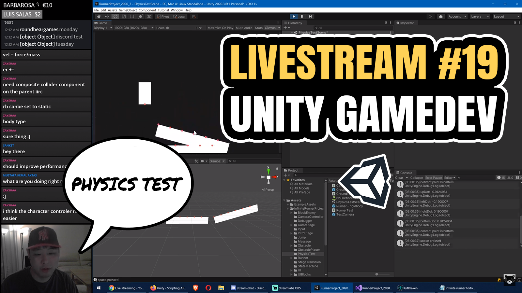Open the custom editor tools
This screenshot has width=522, height=293.
(149, 17)
